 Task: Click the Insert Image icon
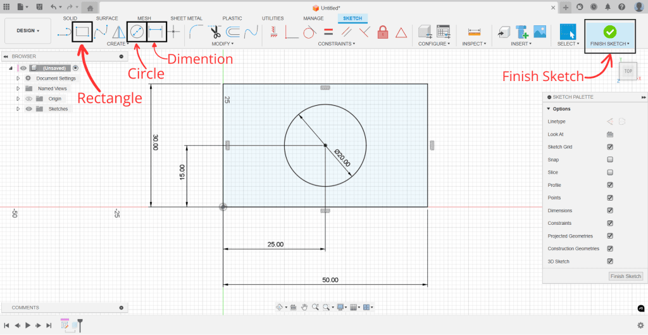click(540, 32)
